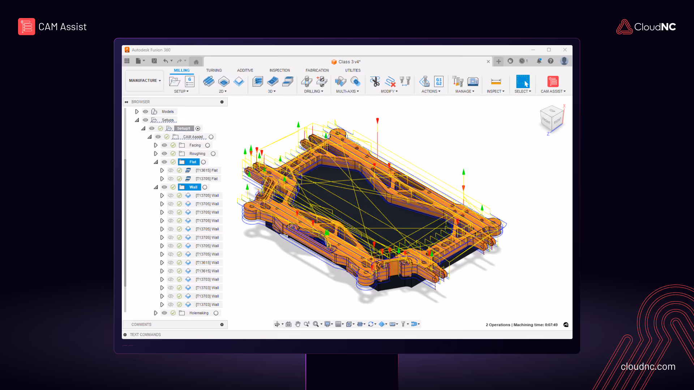This screenshot has width=694, height=390.
Task: Hide the Roughing folder with its eye icon
Action: pyautogui.click(x=164, y=153)
